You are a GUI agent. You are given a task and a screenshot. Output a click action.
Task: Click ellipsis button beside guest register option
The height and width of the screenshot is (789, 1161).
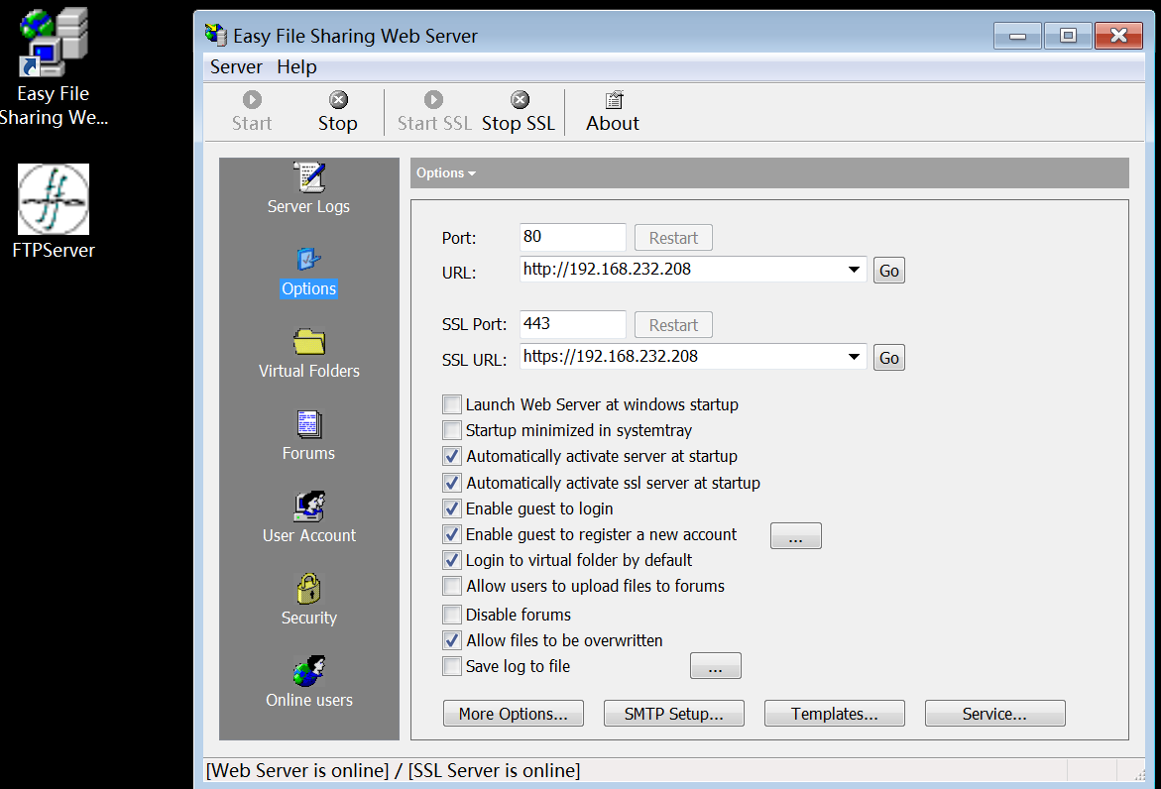(796, 536)
